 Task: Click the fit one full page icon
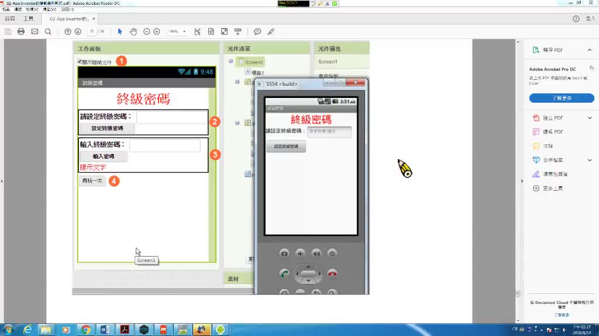[x=211, y=32]
